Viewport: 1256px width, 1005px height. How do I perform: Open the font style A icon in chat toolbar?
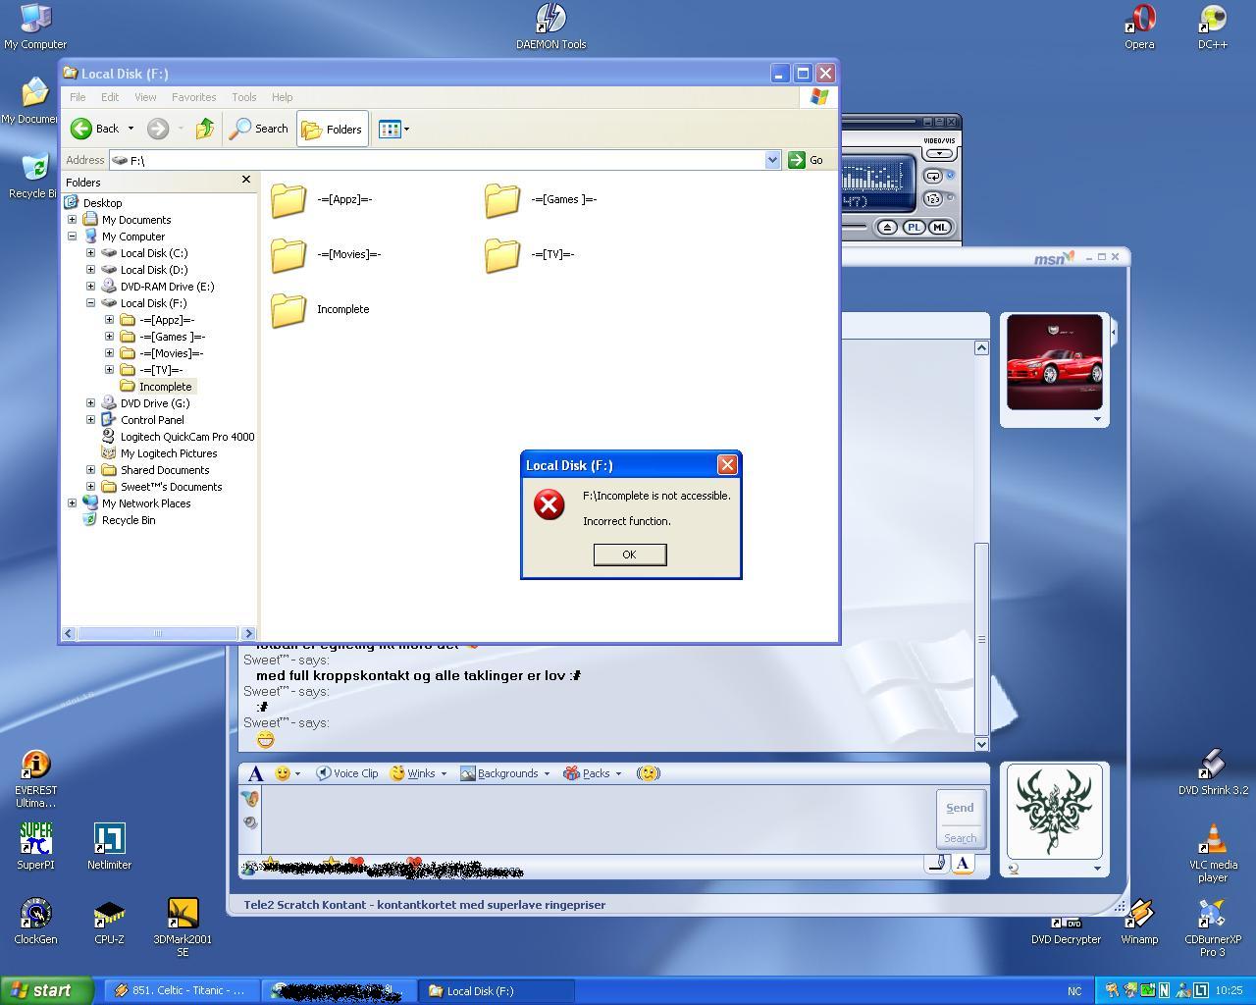click(255, 773)
